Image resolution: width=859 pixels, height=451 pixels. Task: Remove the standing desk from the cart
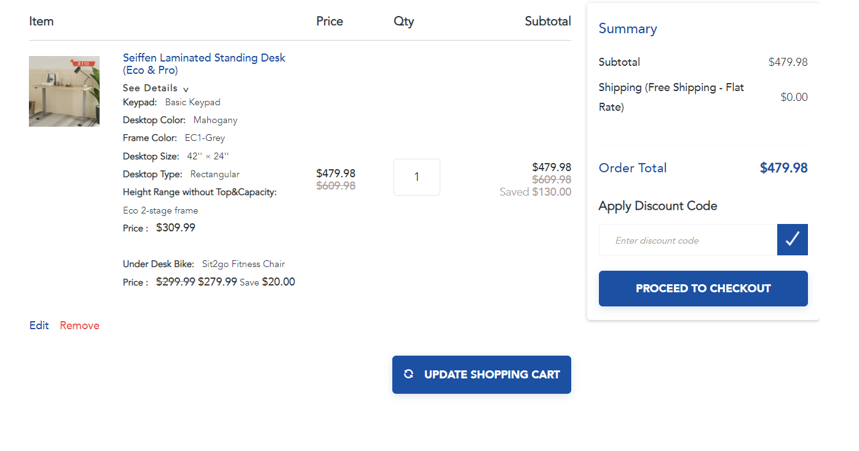coord(79,325)
